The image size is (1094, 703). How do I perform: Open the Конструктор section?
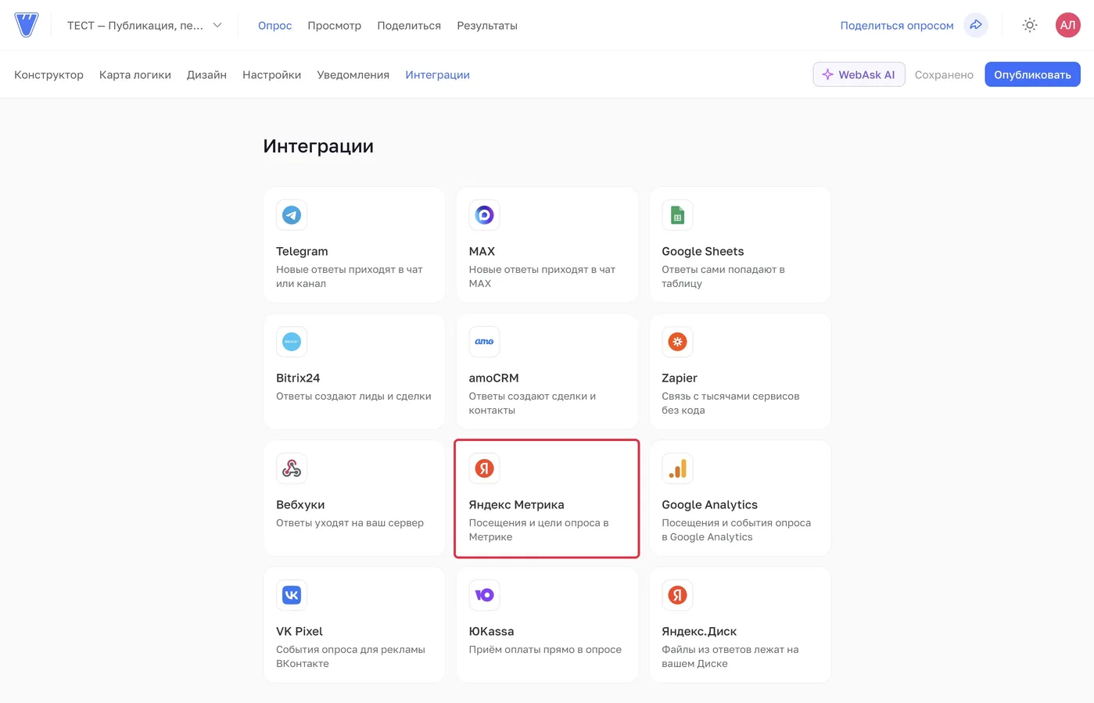pyautogui.click(x=48, y=75)
